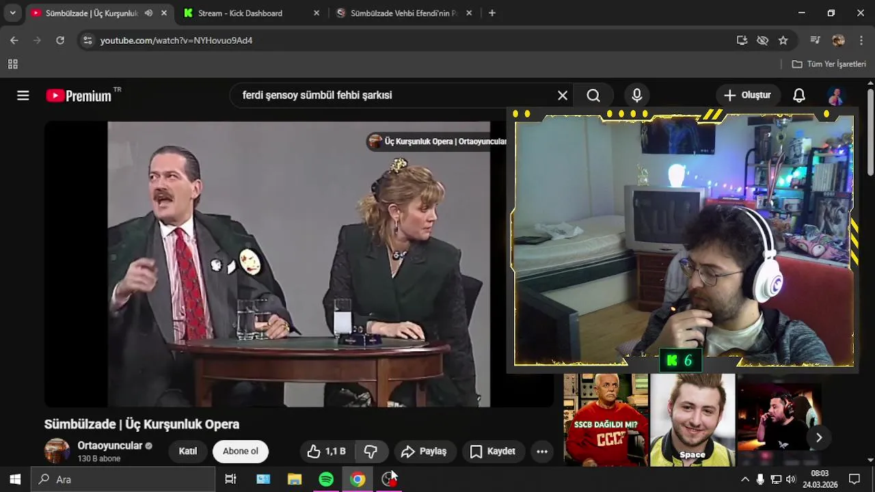Switch to Stream - Kick Dashboard tab
Viewport: 875px width, 492px height.
252,13
